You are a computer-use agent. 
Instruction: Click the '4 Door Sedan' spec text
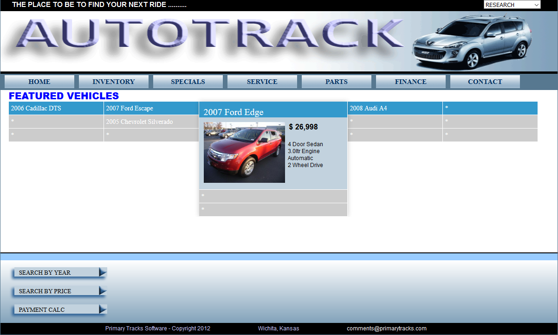coord(305,144)
